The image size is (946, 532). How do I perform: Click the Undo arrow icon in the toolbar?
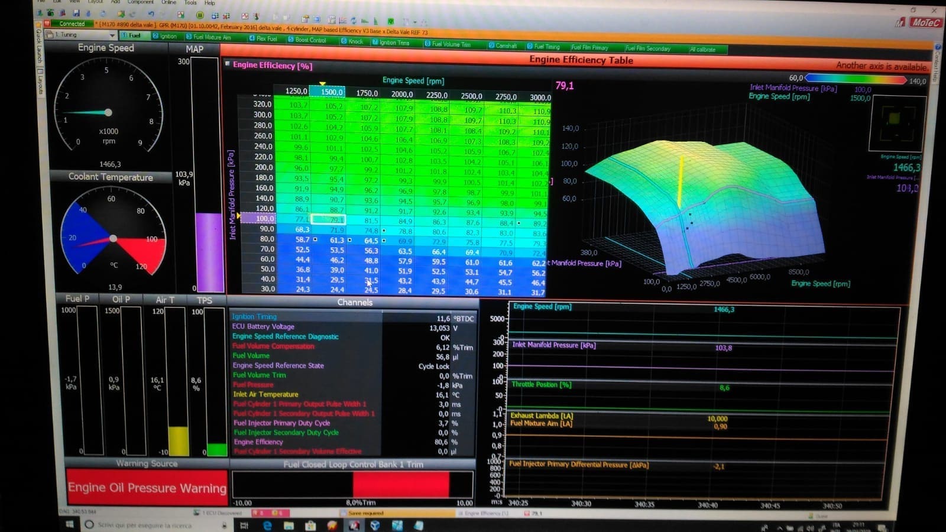(151, 14)
